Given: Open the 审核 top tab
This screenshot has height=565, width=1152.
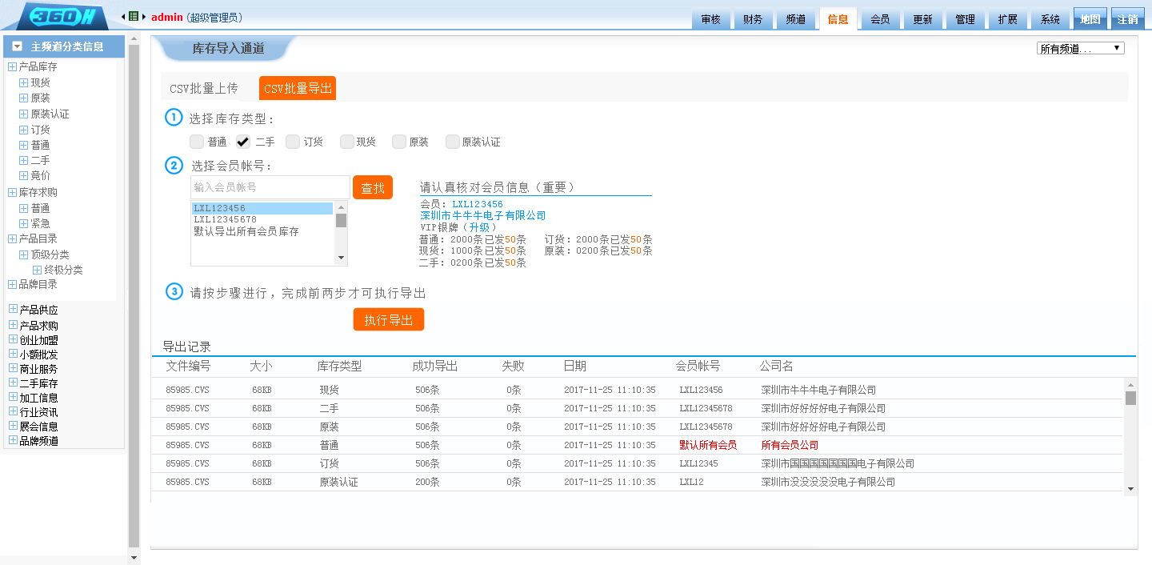Looking at the screenshot, I should point(710,19).
